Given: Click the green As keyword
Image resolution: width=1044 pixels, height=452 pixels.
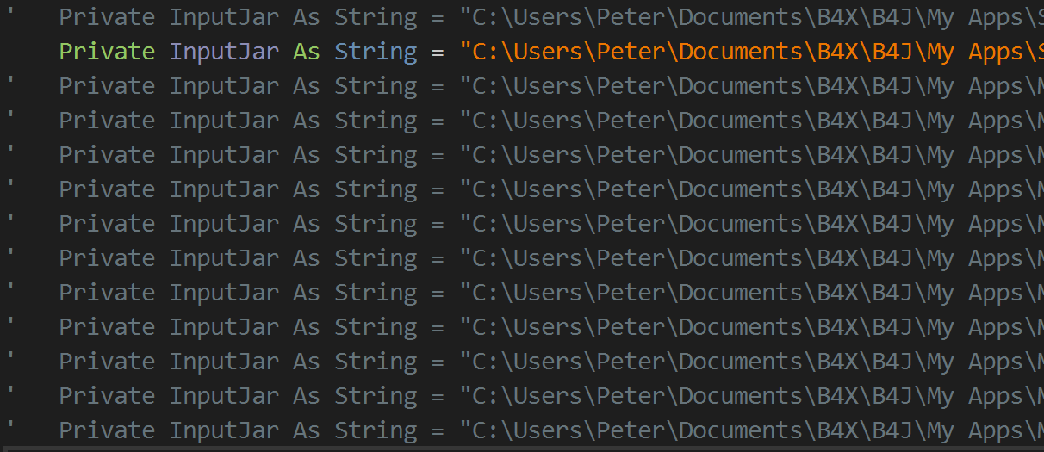Looking at the screenshot, I should [x=306, y=52].
